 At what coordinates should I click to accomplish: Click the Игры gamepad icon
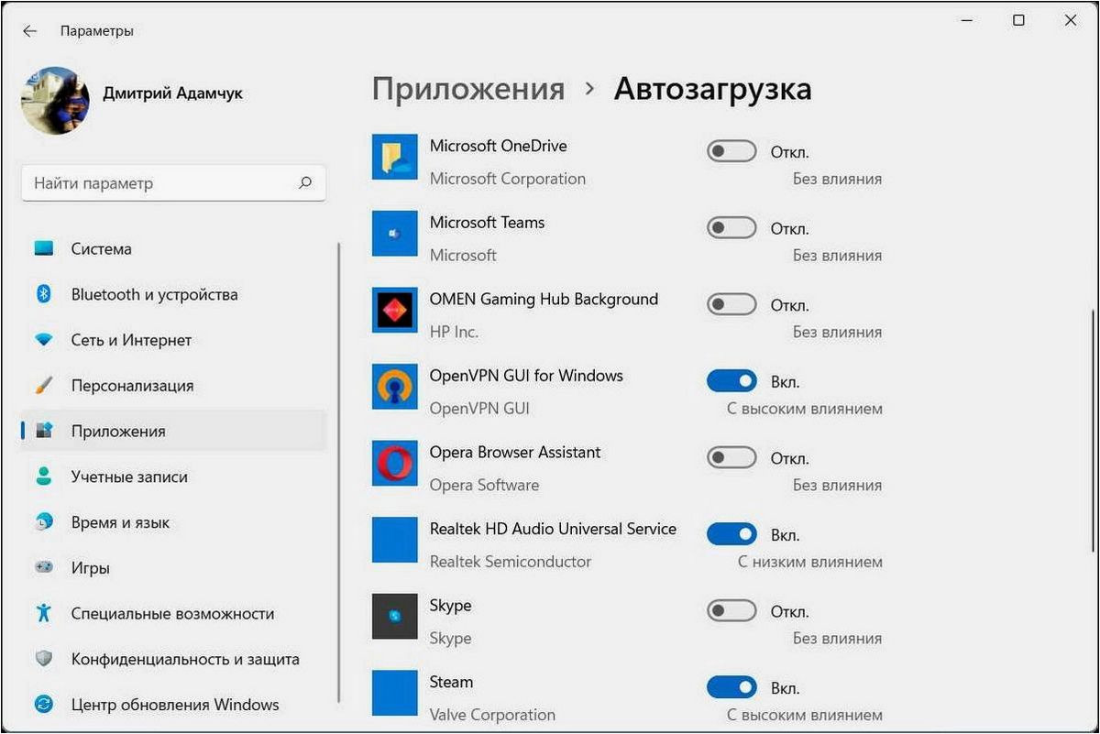(43, 568)
